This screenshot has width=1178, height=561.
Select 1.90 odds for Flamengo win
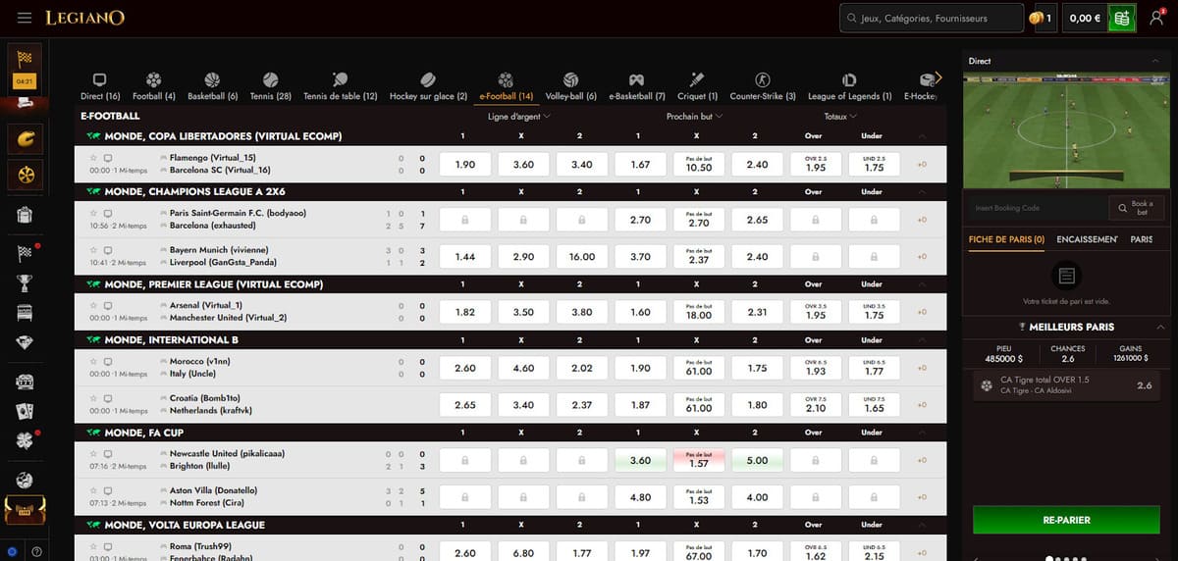point(465,165)
